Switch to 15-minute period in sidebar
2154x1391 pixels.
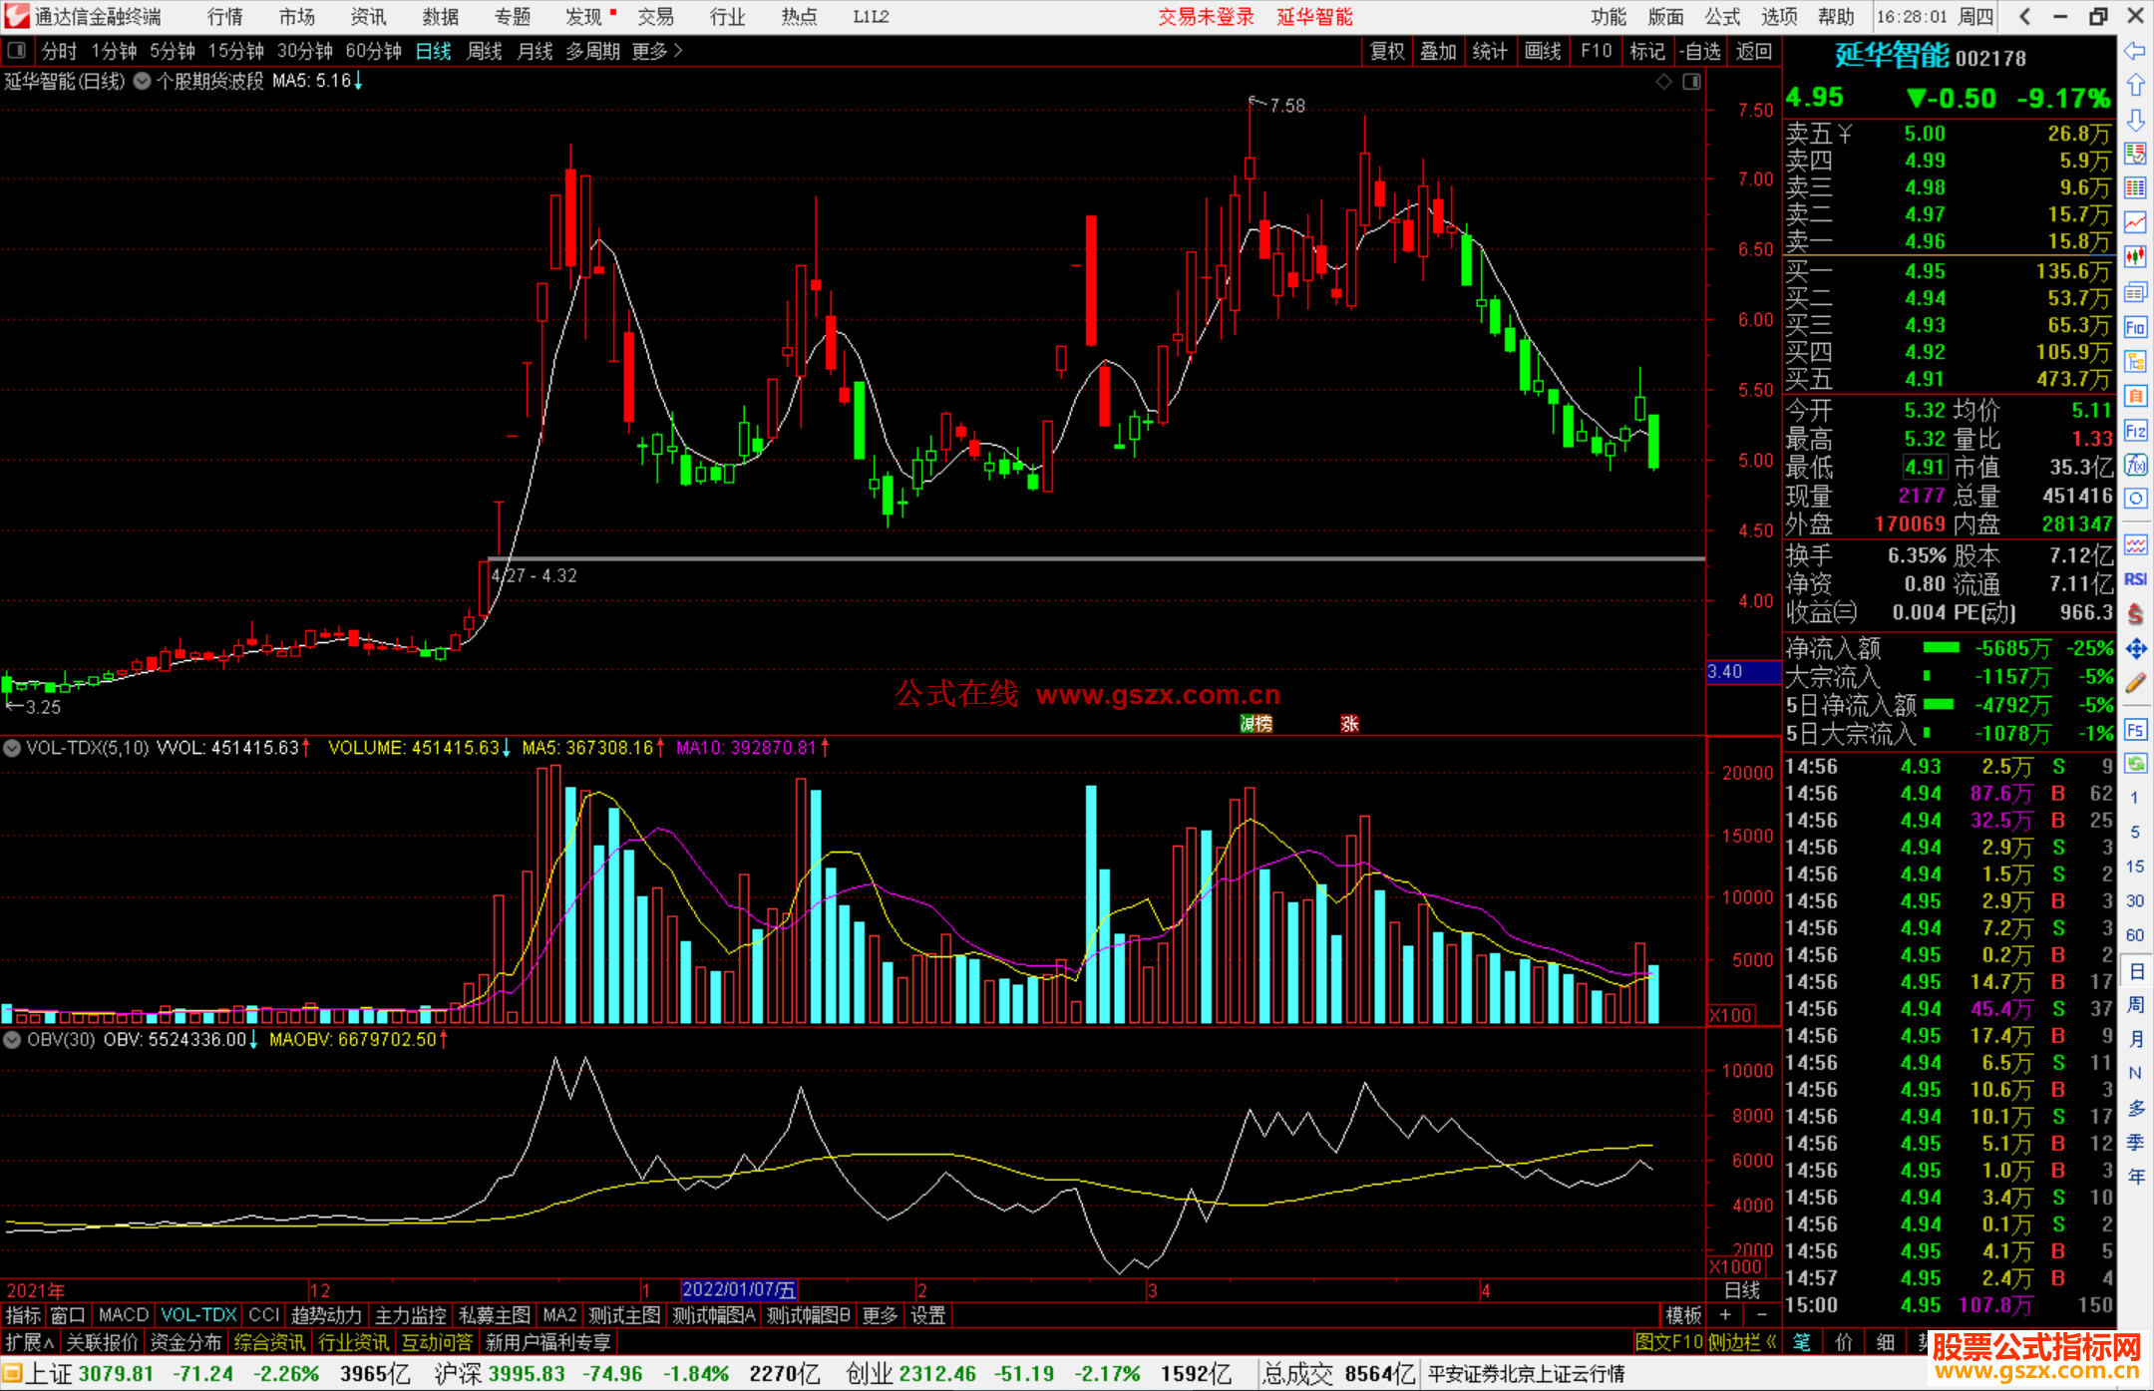point(2134,866)
